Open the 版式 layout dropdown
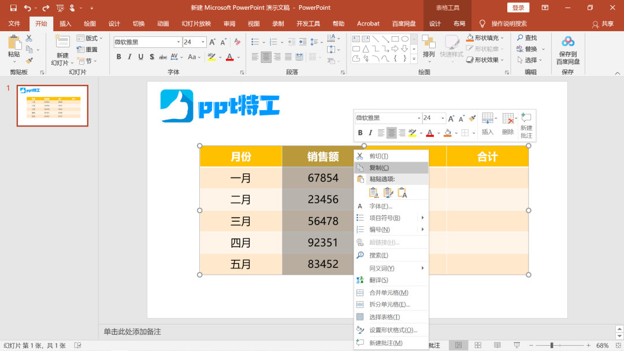Viewport: 624px width, 351px height. pos(90,38)
